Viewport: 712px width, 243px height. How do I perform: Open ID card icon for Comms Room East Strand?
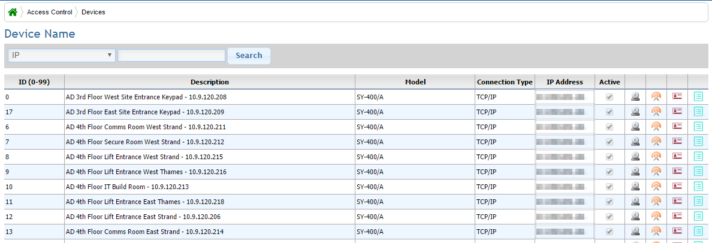tap(677, 231)
